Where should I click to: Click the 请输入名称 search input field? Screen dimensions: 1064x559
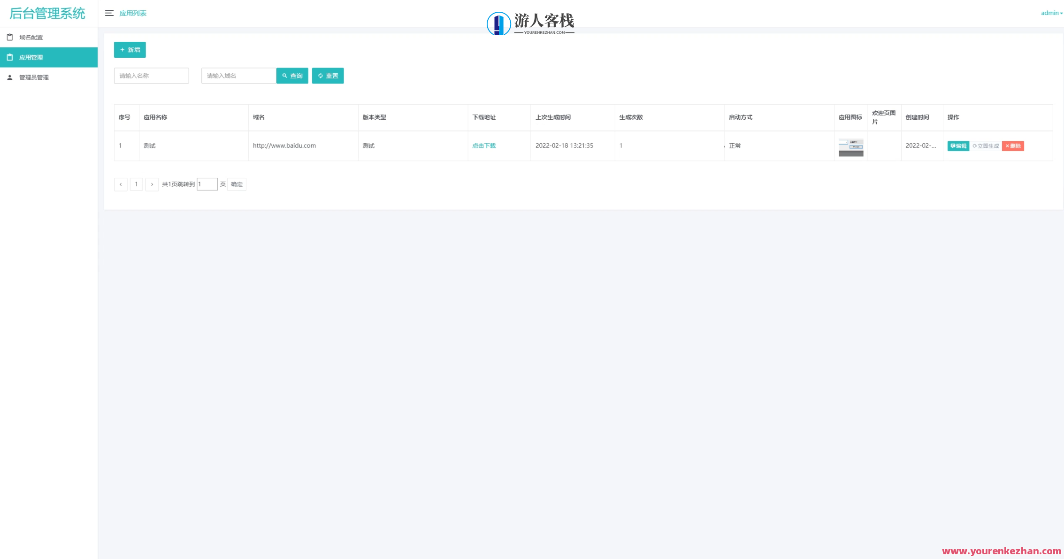pyautogui.click(x=151, y=76)
